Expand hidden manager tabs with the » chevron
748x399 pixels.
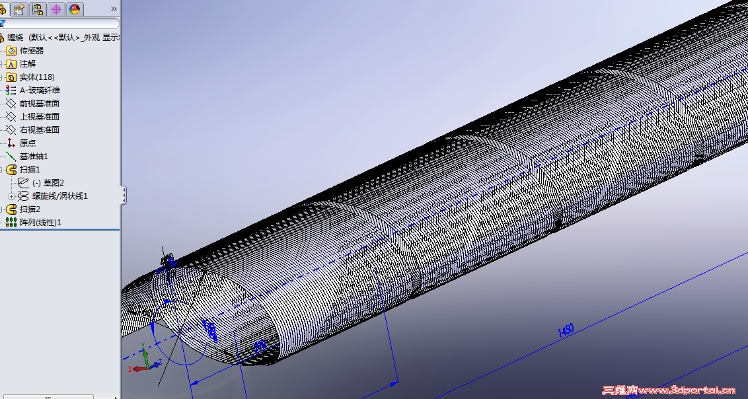tap(114, 9)
